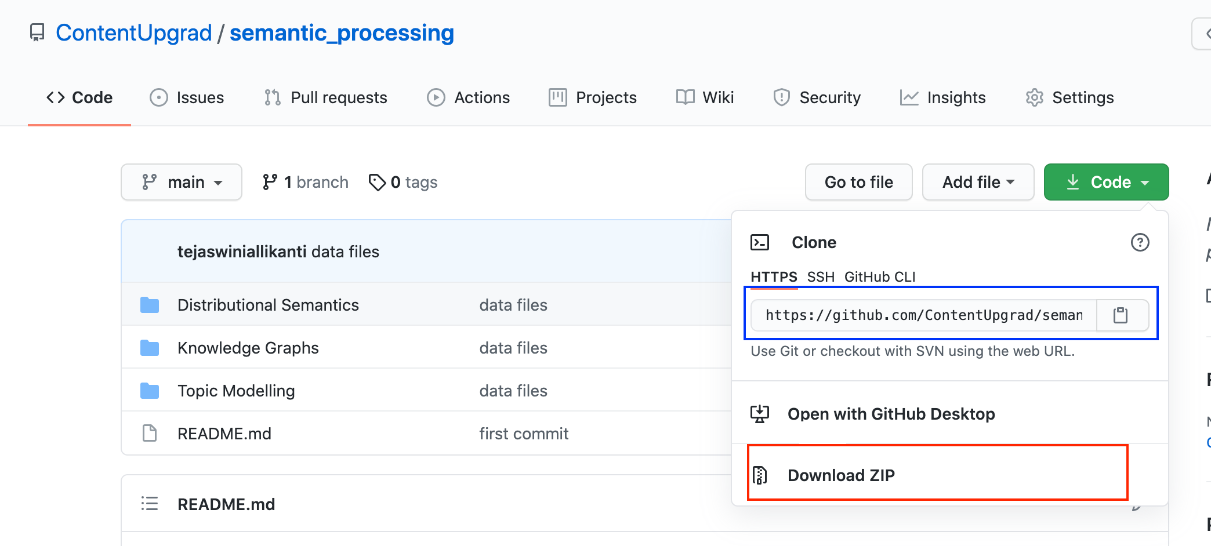This screenshot has height=546, width=1211.
Task: Open the ContentUpgrad owner link
Action: click(134, 33)
